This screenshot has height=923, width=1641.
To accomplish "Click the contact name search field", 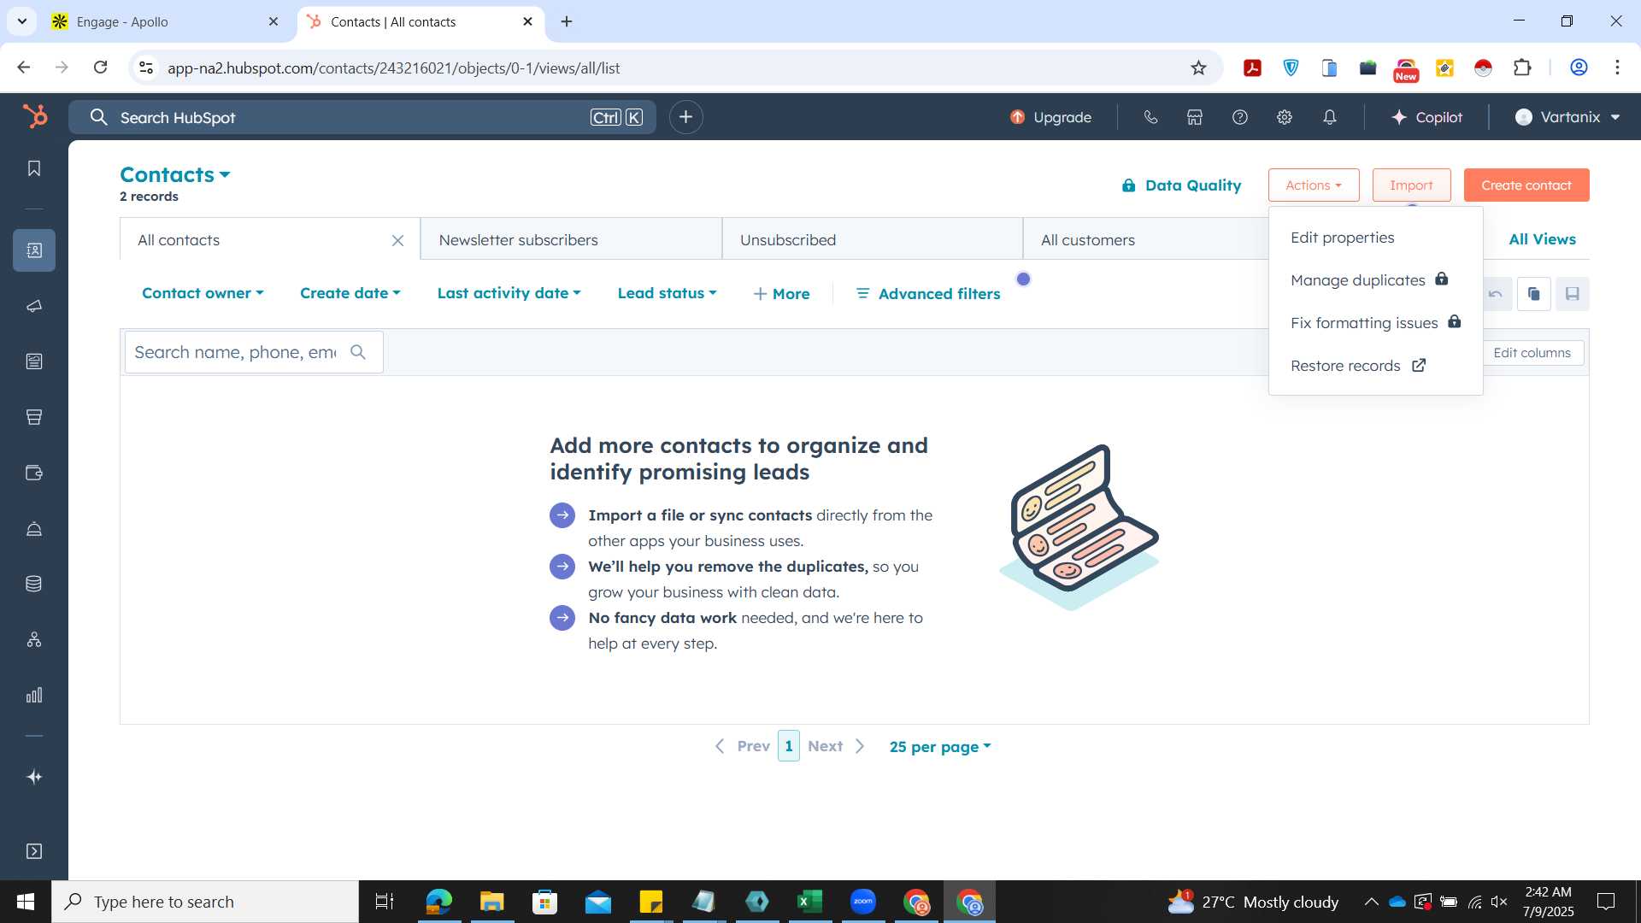I will click(x=254, y=352).
